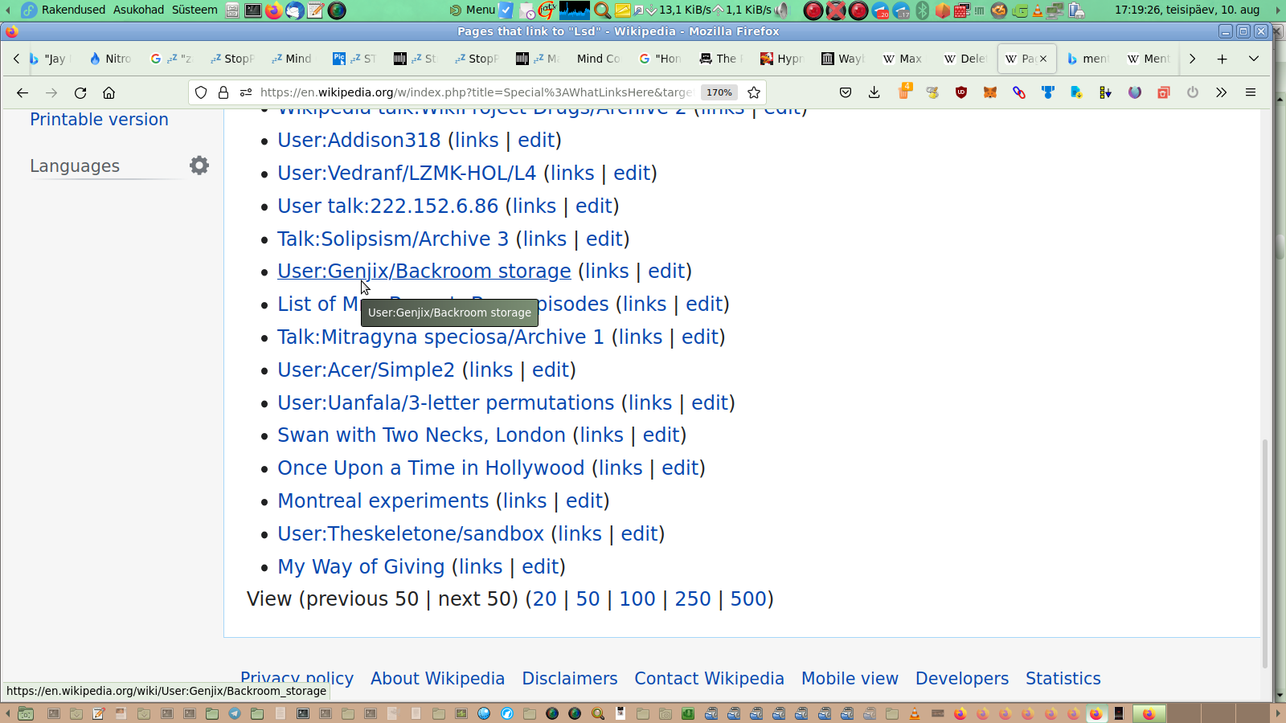The width and height of the screenshot is (1286, 723).
Task: Show 20 results per page
Action: coord(545,599)
